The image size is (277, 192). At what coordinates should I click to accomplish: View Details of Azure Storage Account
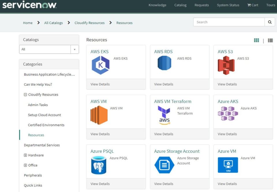click(x=164, y=184)
